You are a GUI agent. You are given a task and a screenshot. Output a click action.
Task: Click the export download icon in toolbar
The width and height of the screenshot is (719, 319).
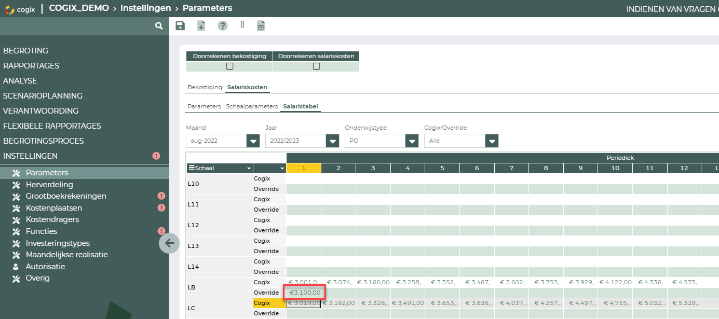pyautogui.click(x=201, y=26)
